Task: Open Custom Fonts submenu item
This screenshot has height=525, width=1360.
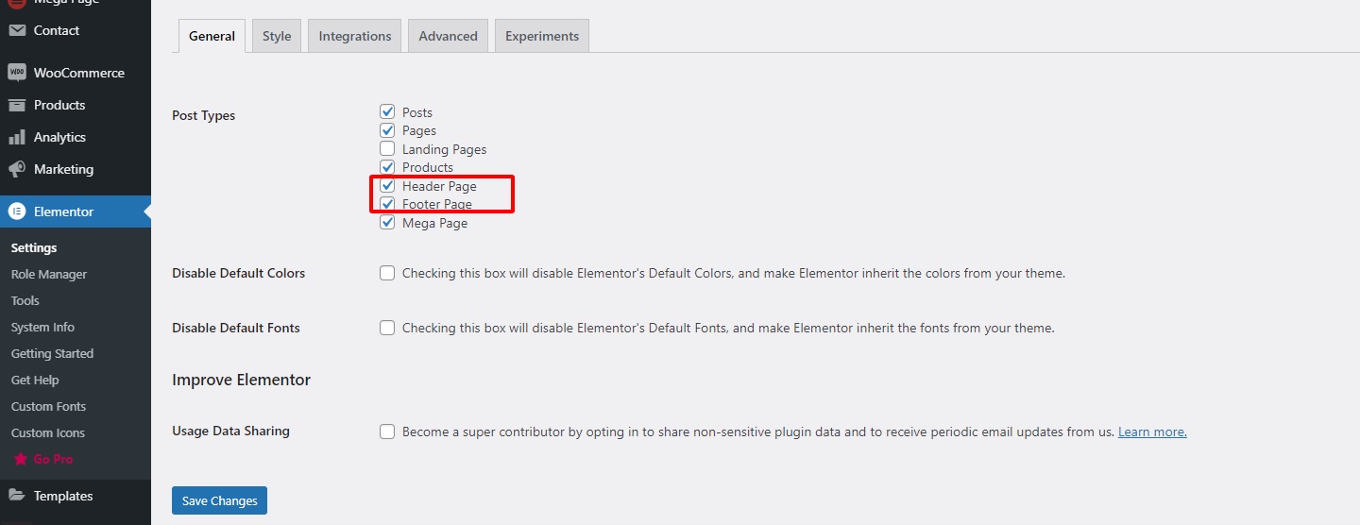Action: point(48,406)
